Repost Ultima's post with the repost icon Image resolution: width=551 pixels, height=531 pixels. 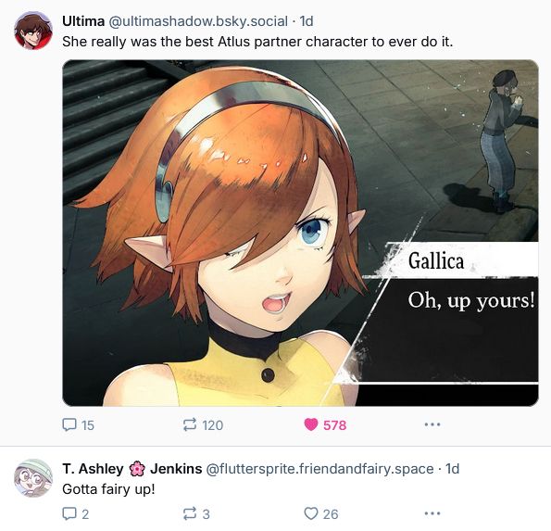[190, 424]
